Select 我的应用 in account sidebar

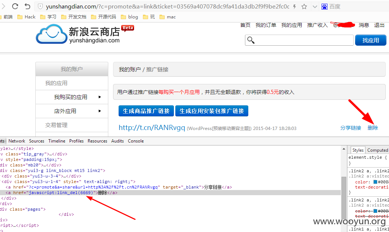click(56, 83)
